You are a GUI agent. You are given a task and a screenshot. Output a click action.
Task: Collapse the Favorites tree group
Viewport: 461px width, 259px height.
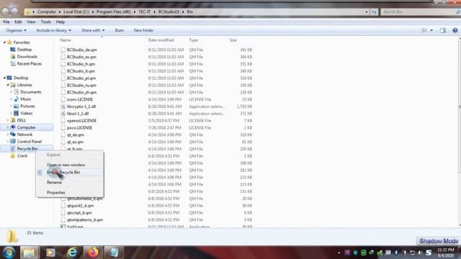(4, 42)
